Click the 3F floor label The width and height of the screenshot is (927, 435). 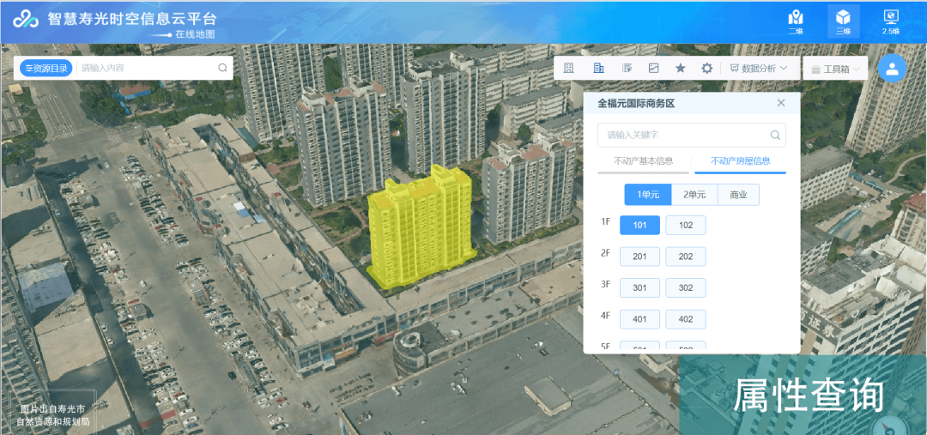(x=605, y=284)
